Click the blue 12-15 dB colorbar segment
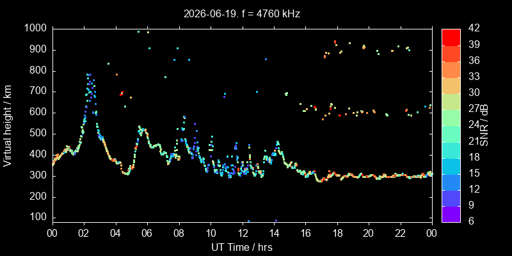The width and height of the screenshot is (512, 256). pyautogui.click(x=451, y=182)
